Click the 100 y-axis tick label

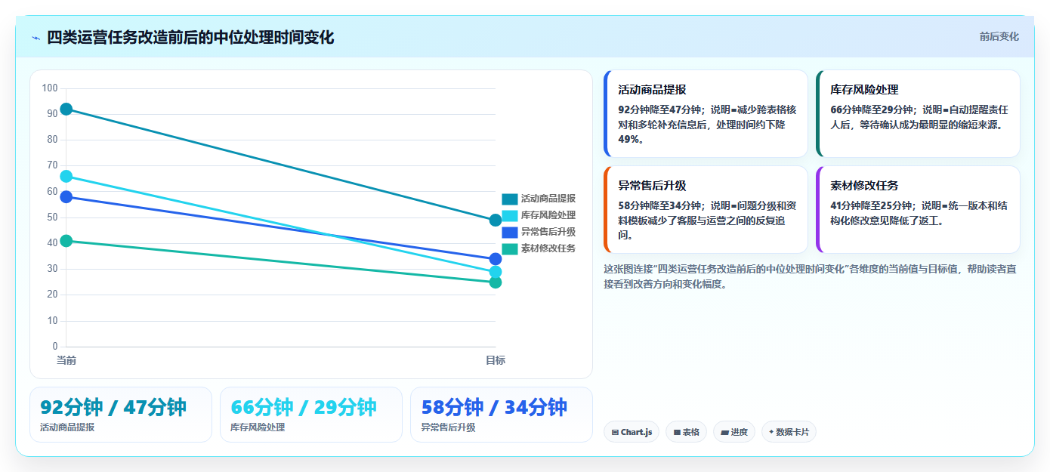coord(50,88)
